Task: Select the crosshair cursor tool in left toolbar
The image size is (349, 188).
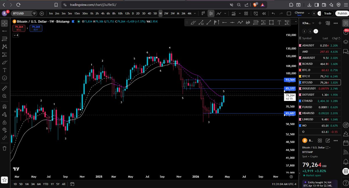Action: pos(5,23)
